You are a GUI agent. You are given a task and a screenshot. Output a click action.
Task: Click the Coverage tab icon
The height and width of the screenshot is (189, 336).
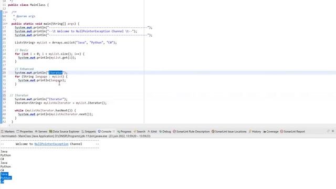click(x=265, y=131)
